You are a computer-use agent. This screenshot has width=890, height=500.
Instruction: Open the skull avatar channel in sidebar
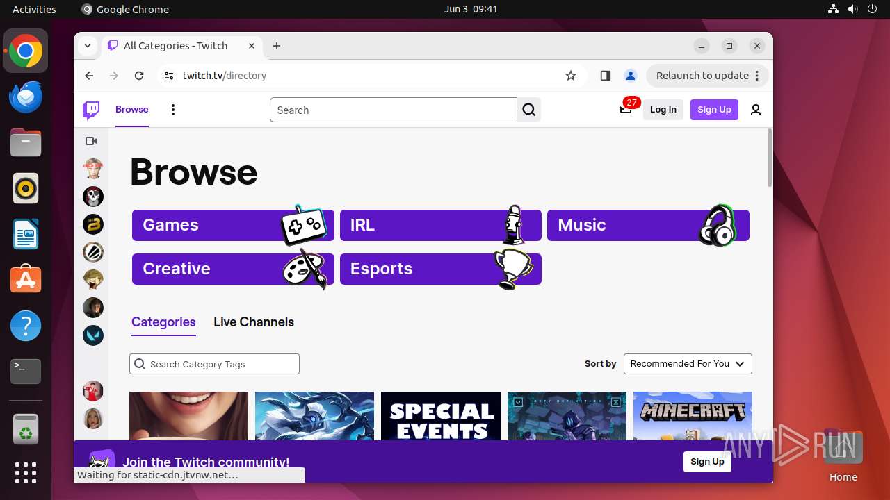pyautogui.click(x=93, y=196)
